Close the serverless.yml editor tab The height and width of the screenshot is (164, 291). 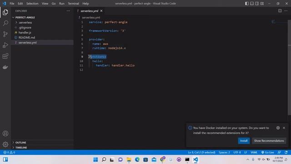(101, 11)
